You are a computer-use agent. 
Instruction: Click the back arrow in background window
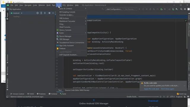pos(4,11)
